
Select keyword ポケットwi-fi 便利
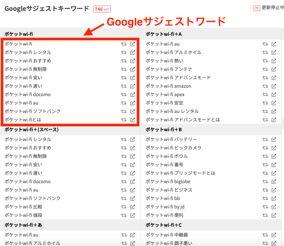[164, 215]
